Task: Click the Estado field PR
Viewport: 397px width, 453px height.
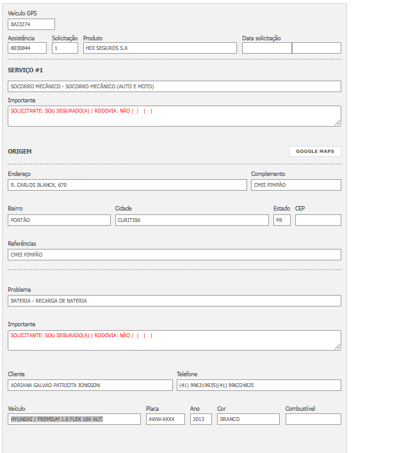Action: (x=282, y=220)
